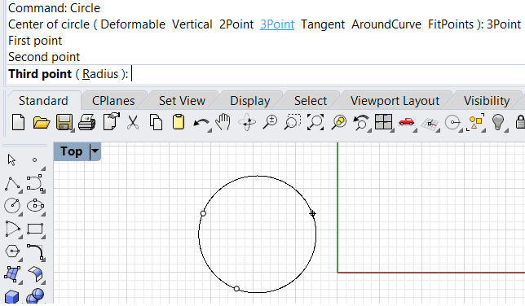Click the Select Objects shapes icon

click(x=476, y=122)
